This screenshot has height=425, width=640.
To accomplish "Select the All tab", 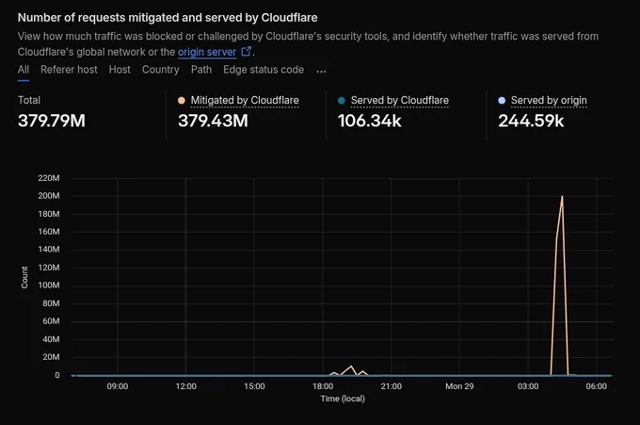I will point(24,70).
